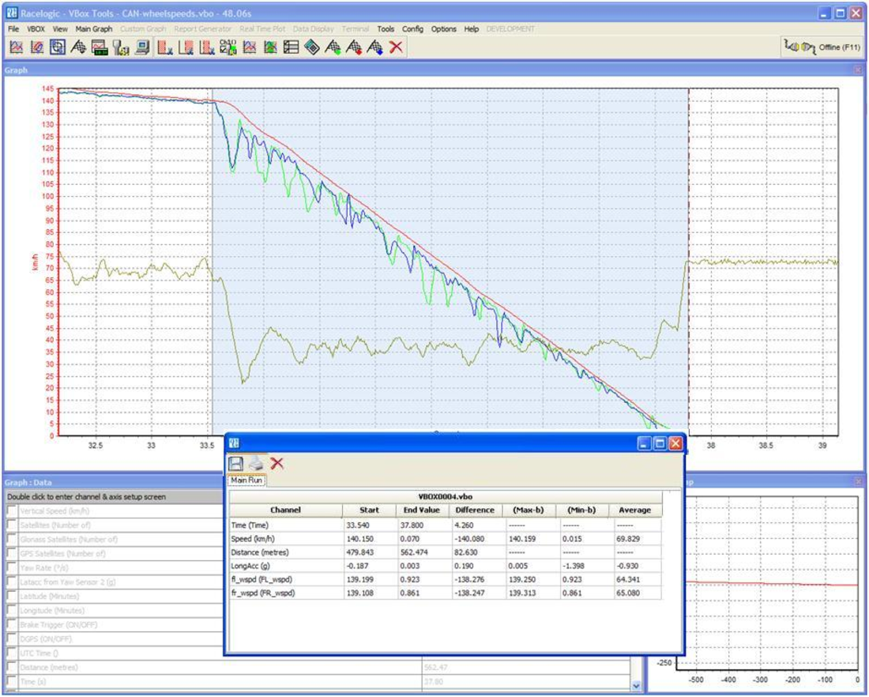Select the Main Run tab

coord(246,480)
